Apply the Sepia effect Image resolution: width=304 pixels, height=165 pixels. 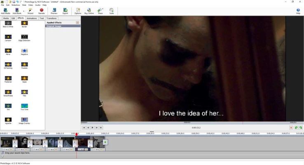coord(24,79)
